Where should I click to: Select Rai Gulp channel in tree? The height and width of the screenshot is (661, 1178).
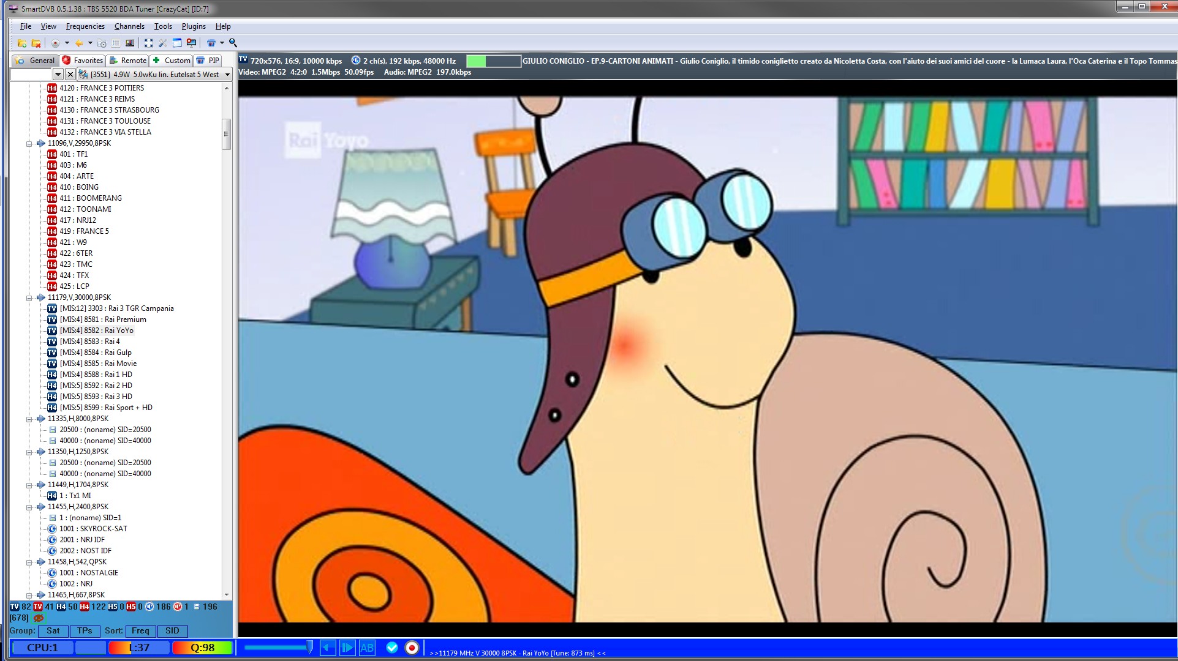click(x=96, y=353)
